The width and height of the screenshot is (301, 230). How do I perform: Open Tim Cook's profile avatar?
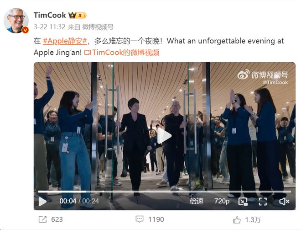pos(16,21)
